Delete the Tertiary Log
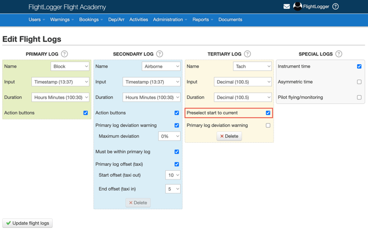The height and width of the screenshot is (230, 368). [229, 136]
